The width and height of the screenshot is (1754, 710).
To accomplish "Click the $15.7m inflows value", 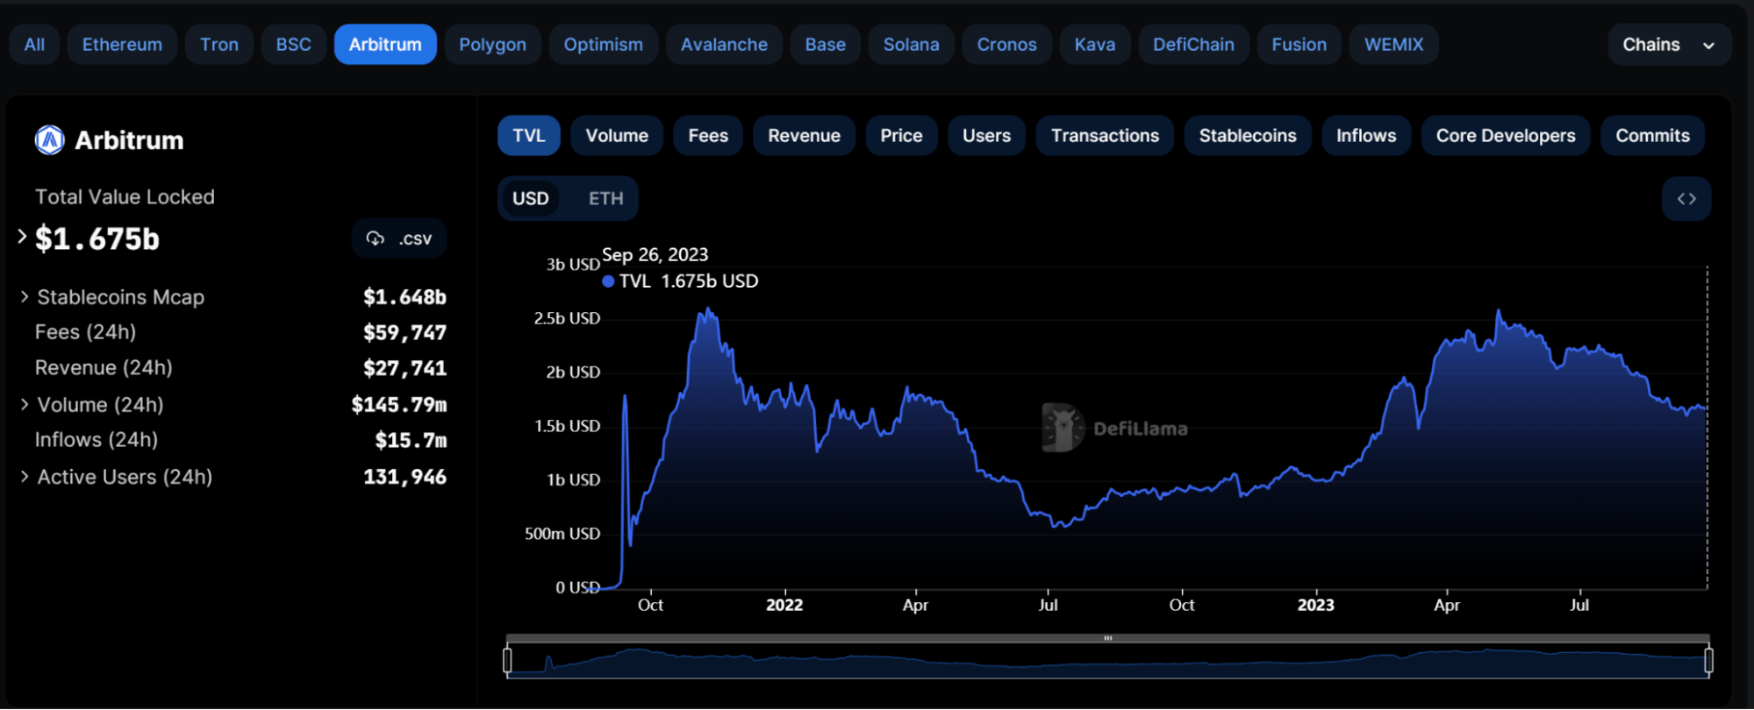I will coord(412,440).
